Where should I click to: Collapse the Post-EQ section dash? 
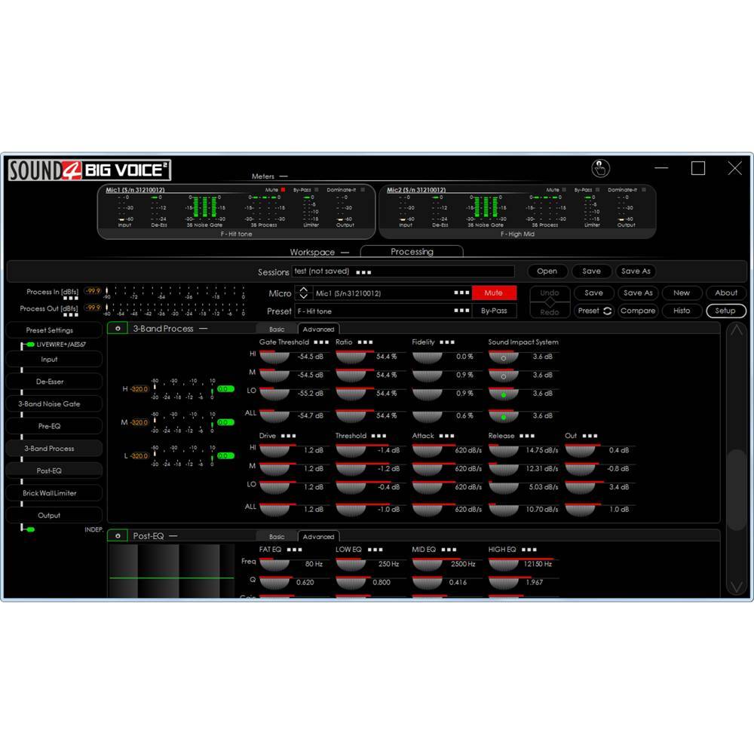[173, 535]
